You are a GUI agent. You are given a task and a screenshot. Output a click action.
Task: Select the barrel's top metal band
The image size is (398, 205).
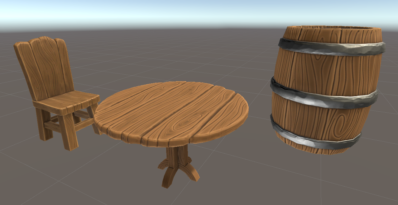coord(331,48)
